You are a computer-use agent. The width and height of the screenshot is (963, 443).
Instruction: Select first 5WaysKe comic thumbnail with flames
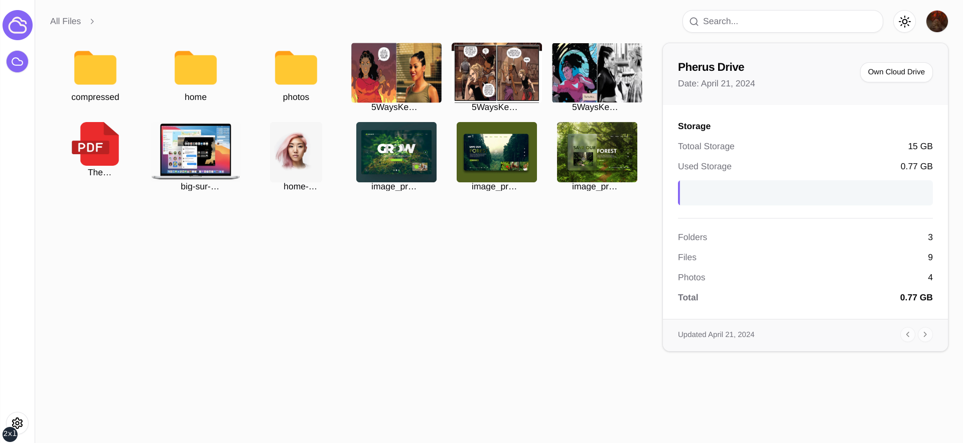coord(396,73)
